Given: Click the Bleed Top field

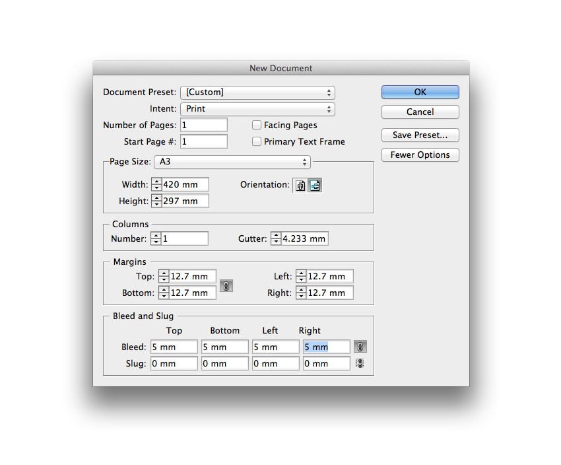Looking at the screenshot, I should 174,347.
